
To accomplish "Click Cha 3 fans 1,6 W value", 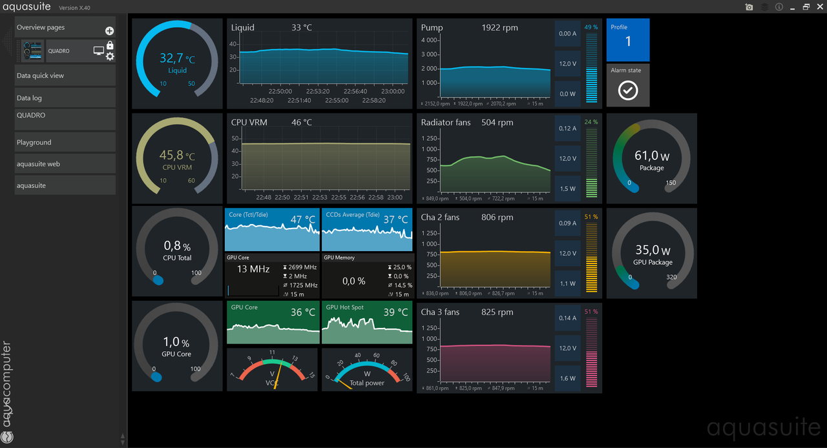I will [568, 378].
